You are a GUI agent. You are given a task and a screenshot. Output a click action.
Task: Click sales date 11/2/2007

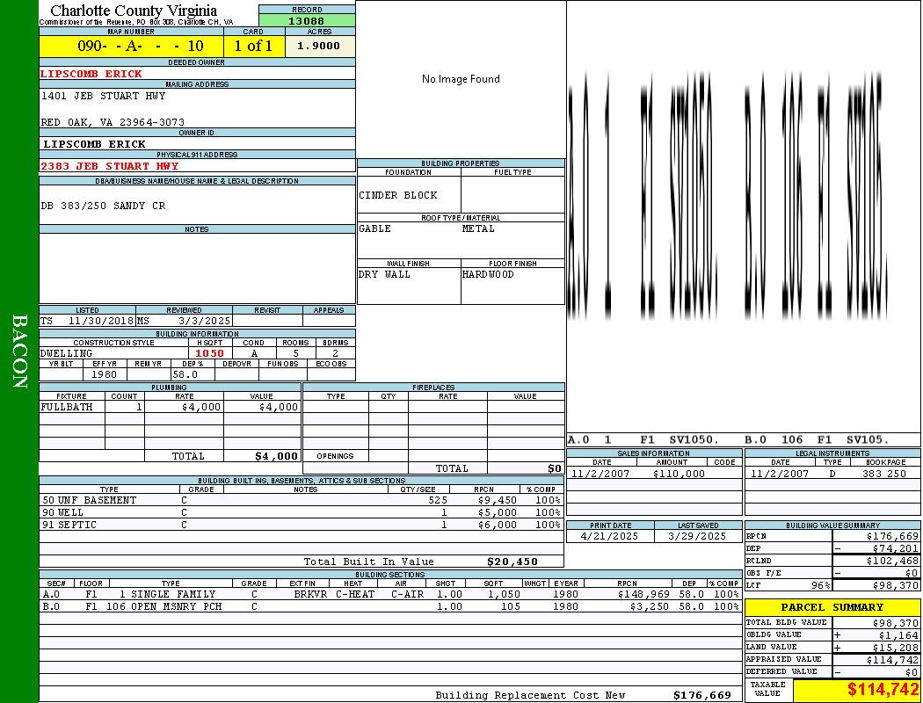[600, 474]
